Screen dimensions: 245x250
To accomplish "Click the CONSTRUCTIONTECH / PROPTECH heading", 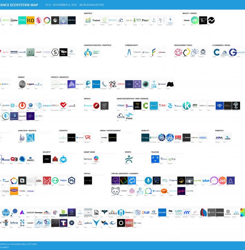I will pyautogui.click(x=98, y=45).
